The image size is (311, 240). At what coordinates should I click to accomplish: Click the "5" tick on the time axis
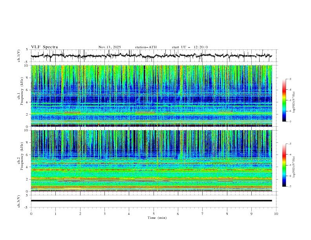154,214
